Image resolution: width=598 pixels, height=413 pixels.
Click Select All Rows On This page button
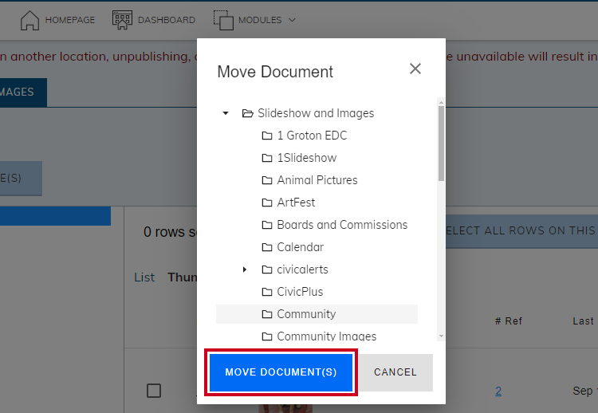(x=521, y=230)
